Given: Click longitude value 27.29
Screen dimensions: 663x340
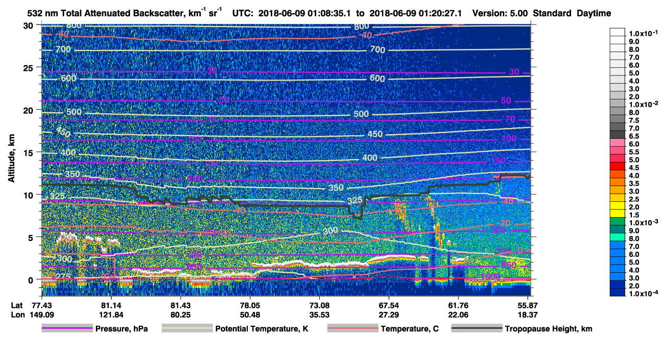Looking at the screenshot, I should pyautogui.click(x=389, y=314).
